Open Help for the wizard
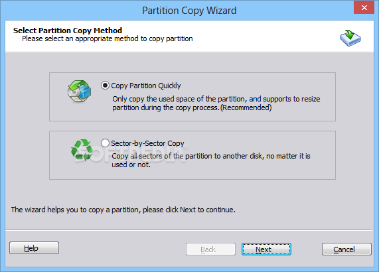 [34, 248]
